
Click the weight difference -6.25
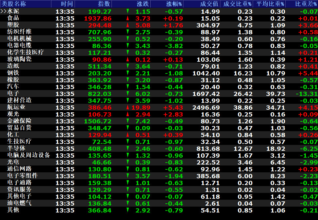pos(309,149)
